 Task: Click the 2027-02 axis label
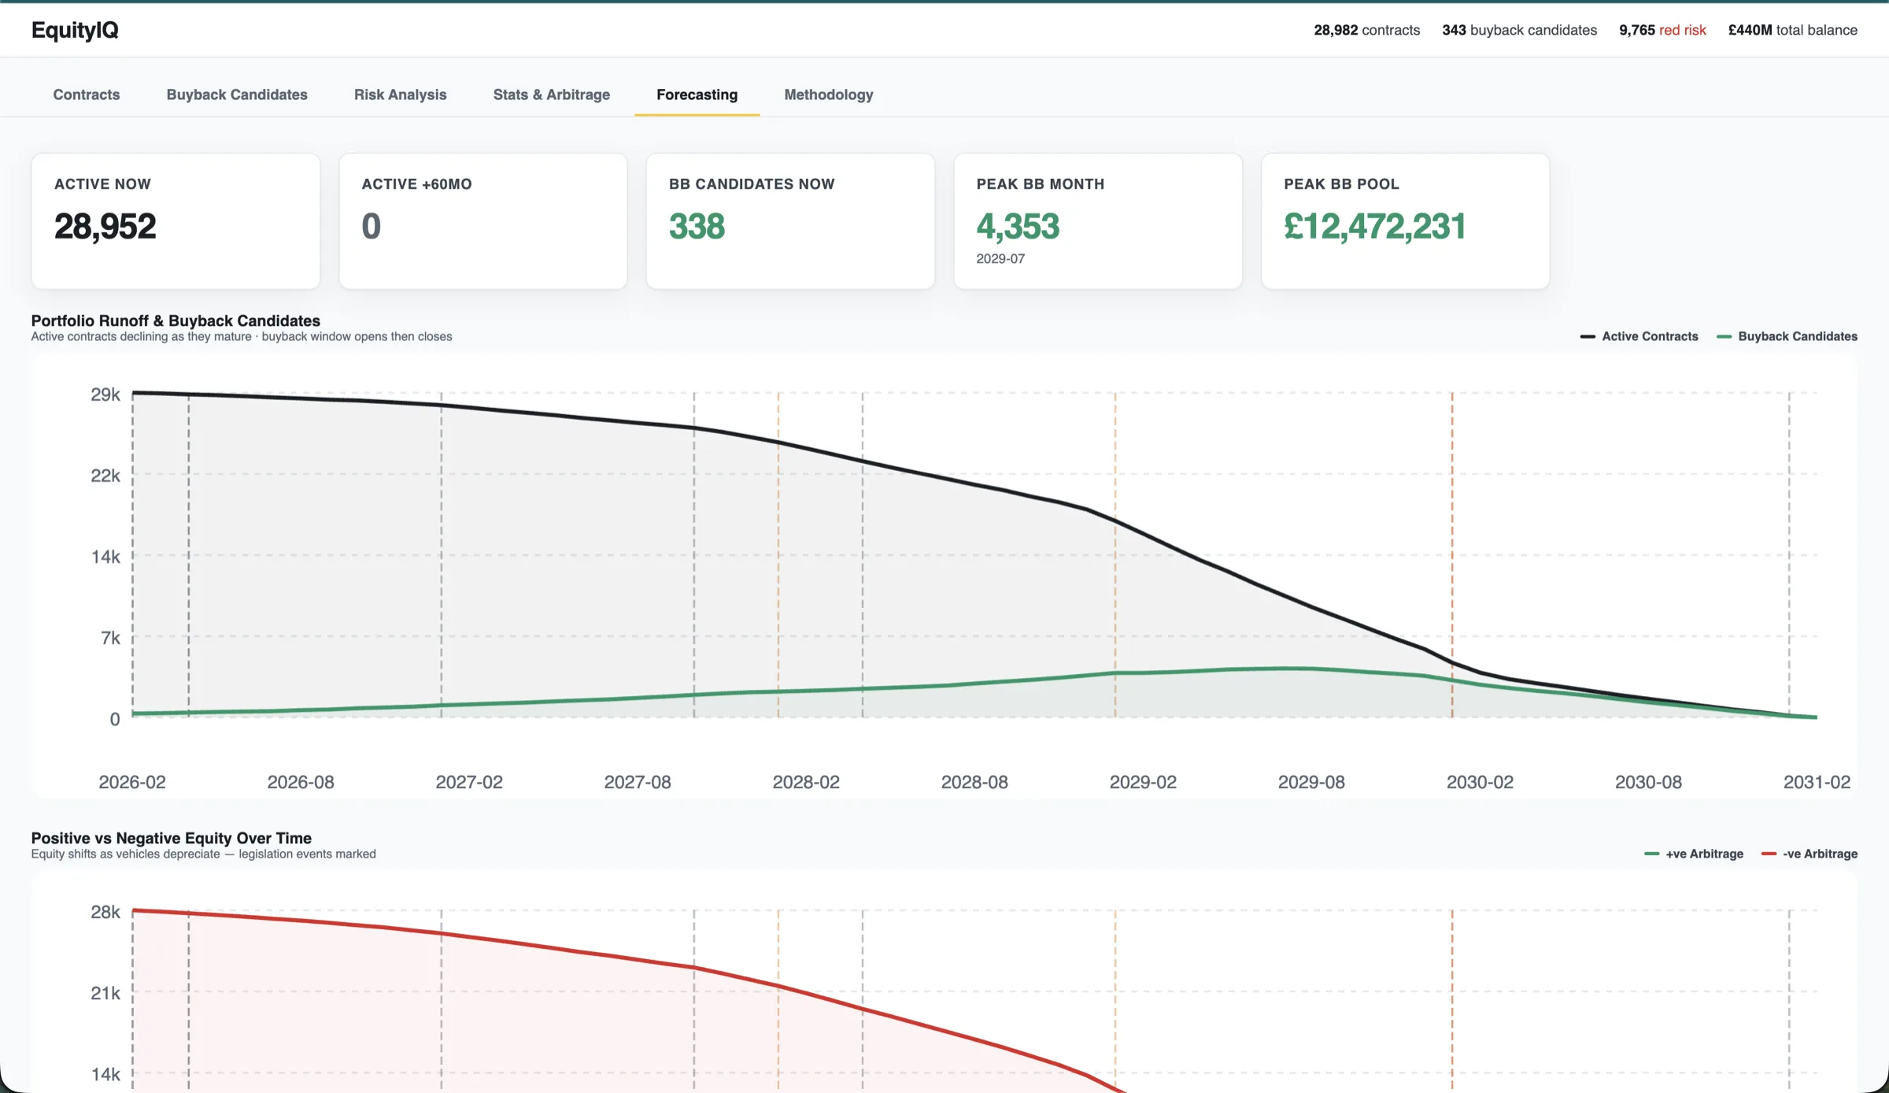coord(469,782)
